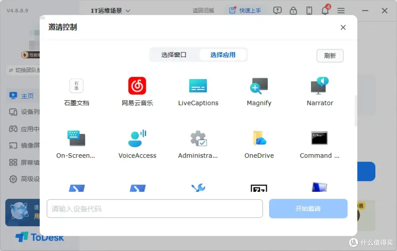Click the 屏幕墙 grid icon in sidebar
397x251 pixels.
click(x=13, y=162)
